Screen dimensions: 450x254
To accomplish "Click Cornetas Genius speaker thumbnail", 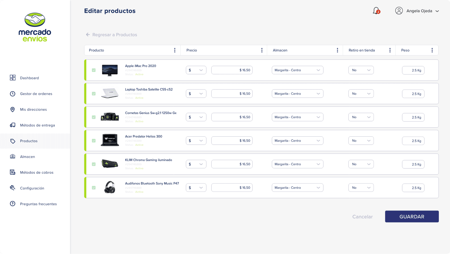I will tap(110, 117).
